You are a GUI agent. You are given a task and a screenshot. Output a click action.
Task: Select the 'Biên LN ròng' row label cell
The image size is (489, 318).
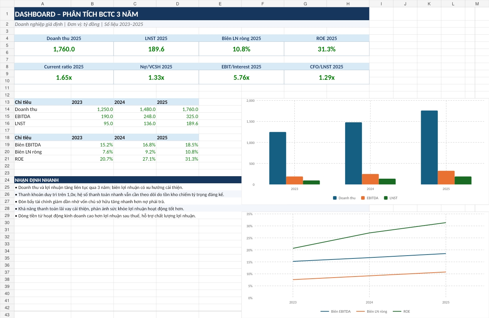click(43, 152)
